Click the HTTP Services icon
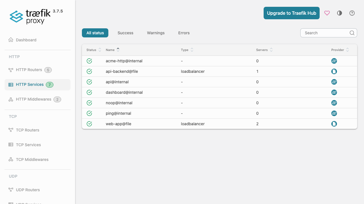 tap(11, 84)
